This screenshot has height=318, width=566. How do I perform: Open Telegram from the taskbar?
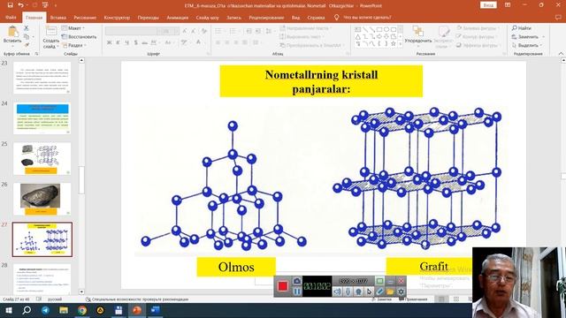45,310
